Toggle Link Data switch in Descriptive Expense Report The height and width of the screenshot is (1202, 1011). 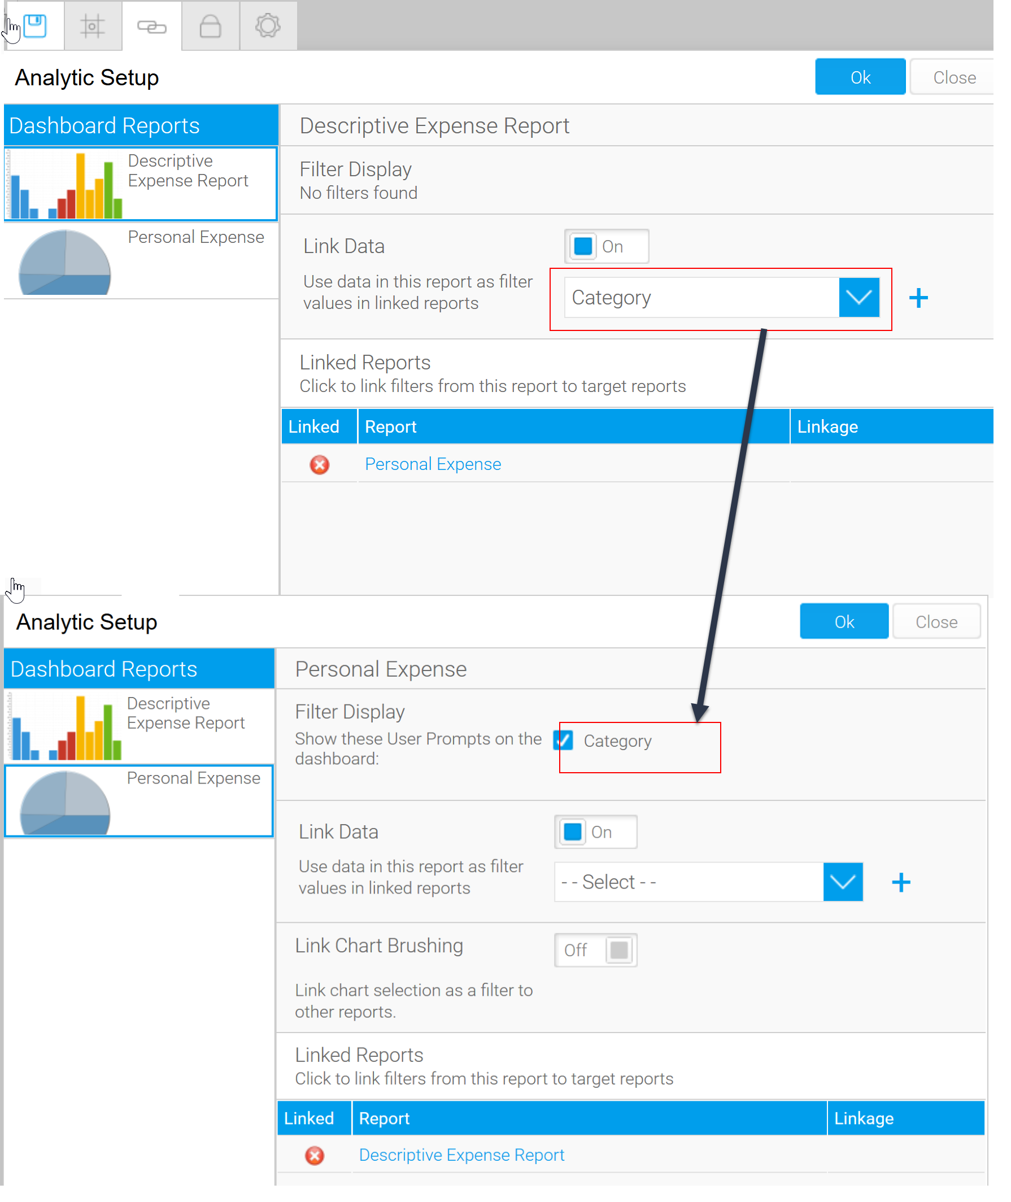click(606, 246)
